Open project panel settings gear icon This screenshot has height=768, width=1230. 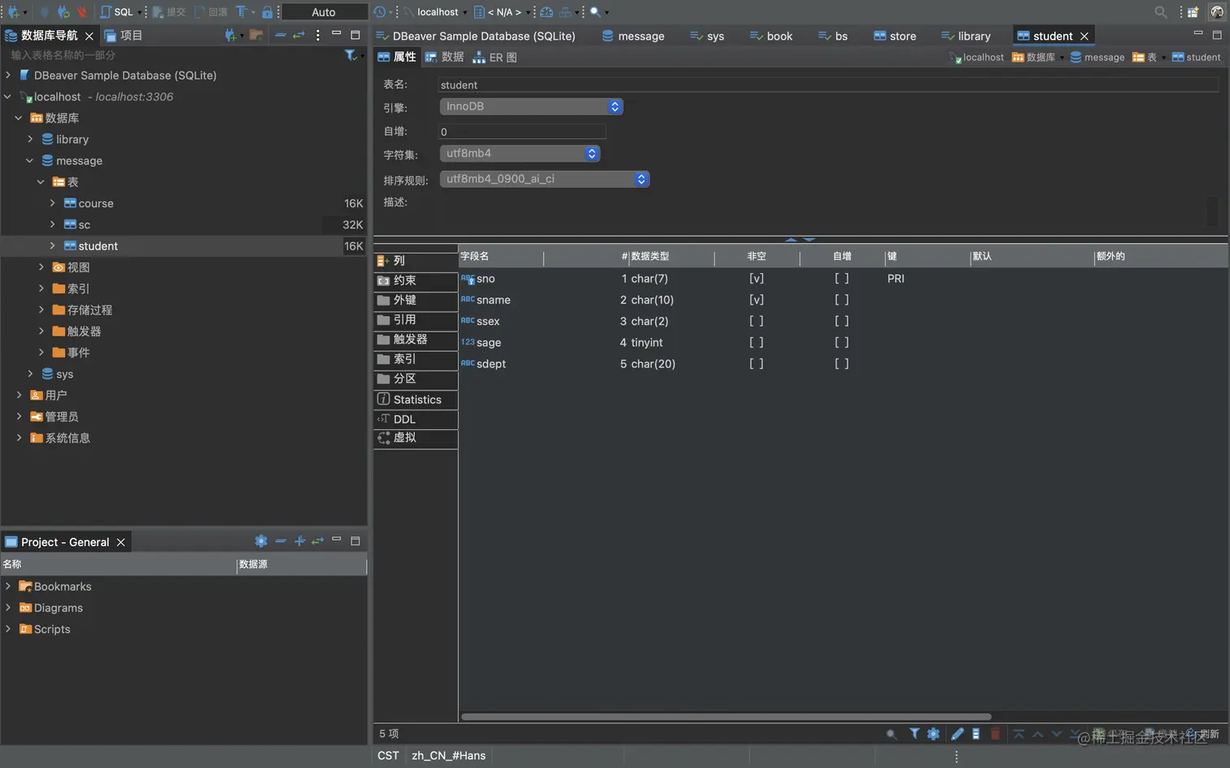[261, 541]
